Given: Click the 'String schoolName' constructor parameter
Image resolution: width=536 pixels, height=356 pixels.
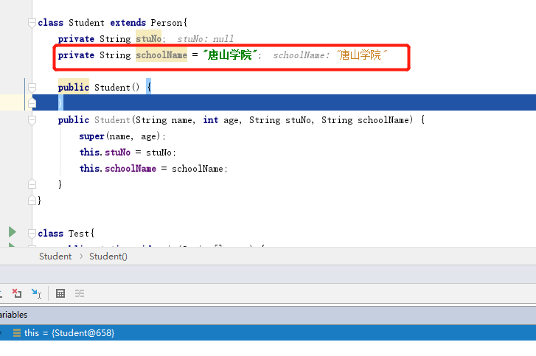Looking at the screenshot, I should (x=365, y=120).
